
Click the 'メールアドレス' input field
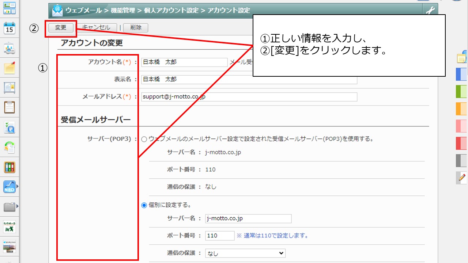click(x=249, y=97)
